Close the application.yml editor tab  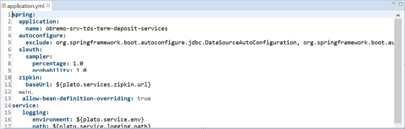point(48,6)
